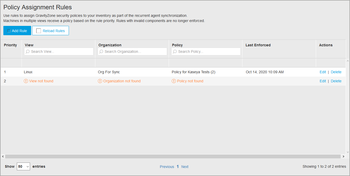Screen dimensions: 350x176
Task: Click the warning icon beside View not found
Action: coord(26,81)
